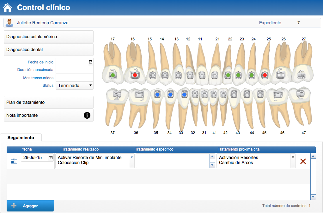Toggle the green bracket on tooth 17
The height and width of the screenshot is (214, 323).
pos(112,75)
